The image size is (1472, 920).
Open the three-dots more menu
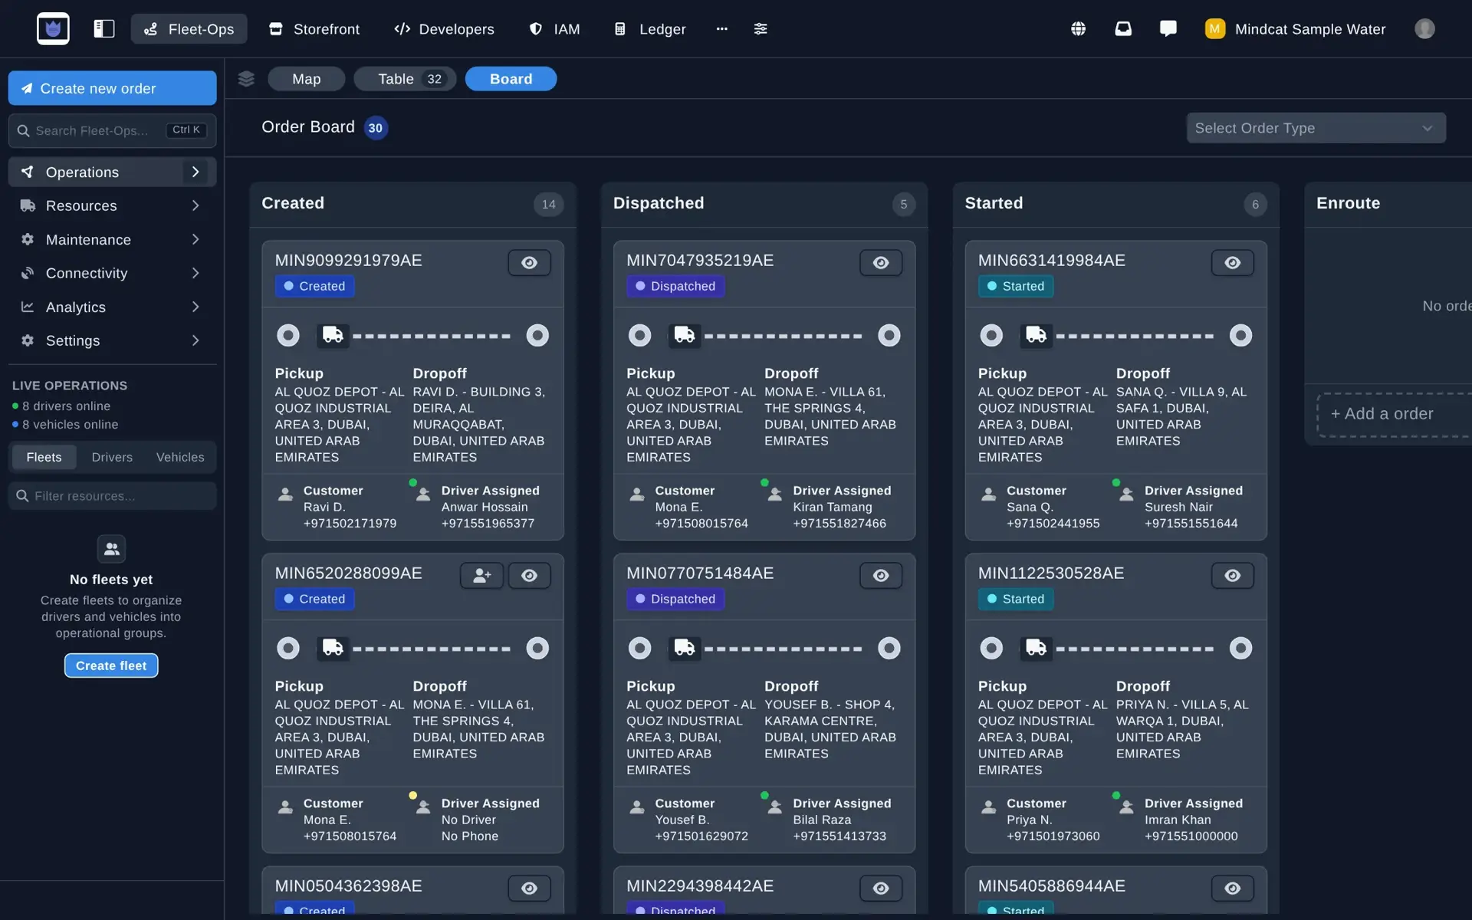coord(721,29)
